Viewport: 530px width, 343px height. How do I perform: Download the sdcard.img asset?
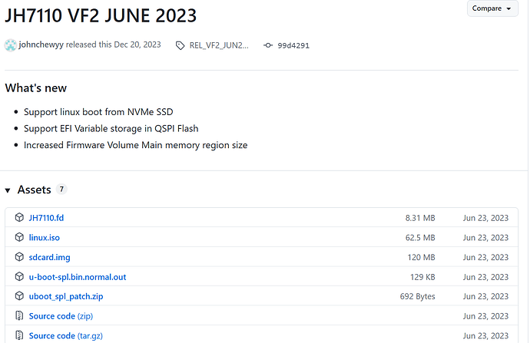(x=49, y=257)
